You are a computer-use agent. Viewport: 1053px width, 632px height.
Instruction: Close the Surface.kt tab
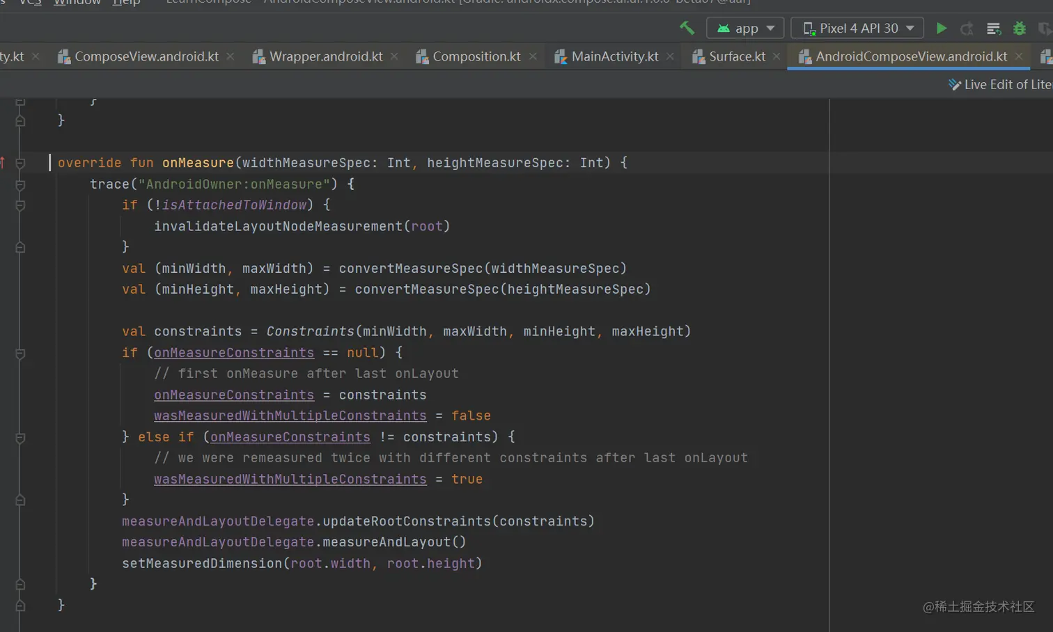[777, 56]
